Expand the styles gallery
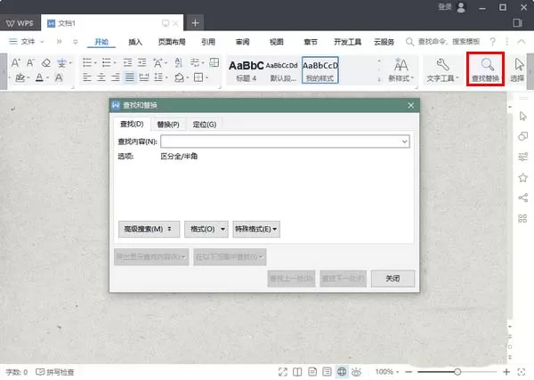 coord(379,79)
